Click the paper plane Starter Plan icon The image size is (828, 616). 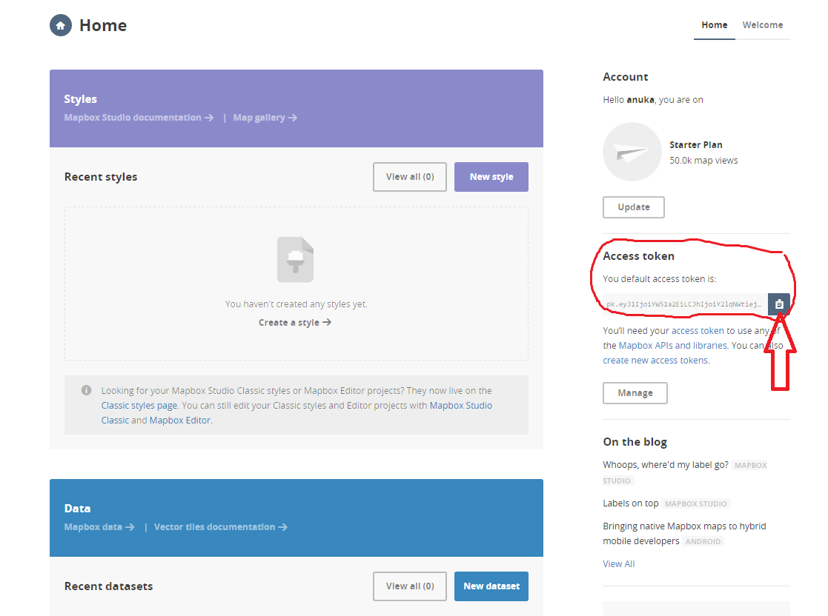632,153
